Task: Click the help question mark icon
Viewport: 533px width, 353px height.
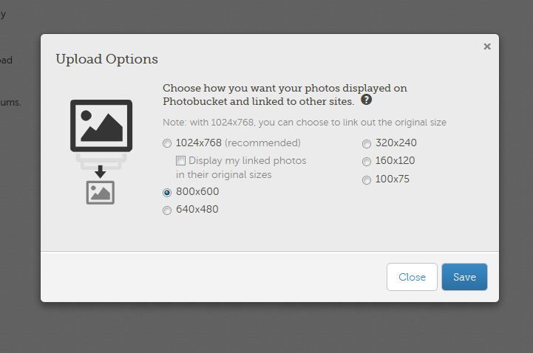Action: [366, 100]
